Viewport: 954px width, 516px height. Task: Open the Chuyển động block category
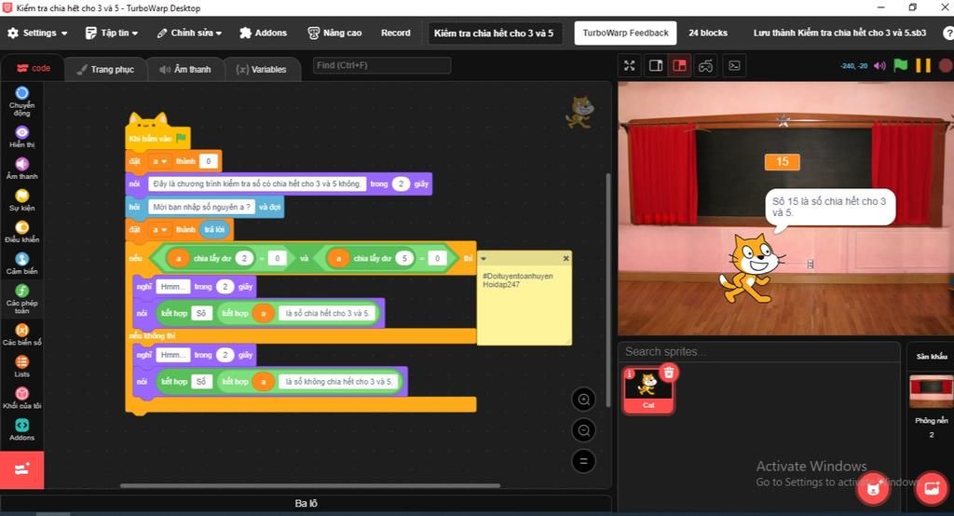(22, 101)
